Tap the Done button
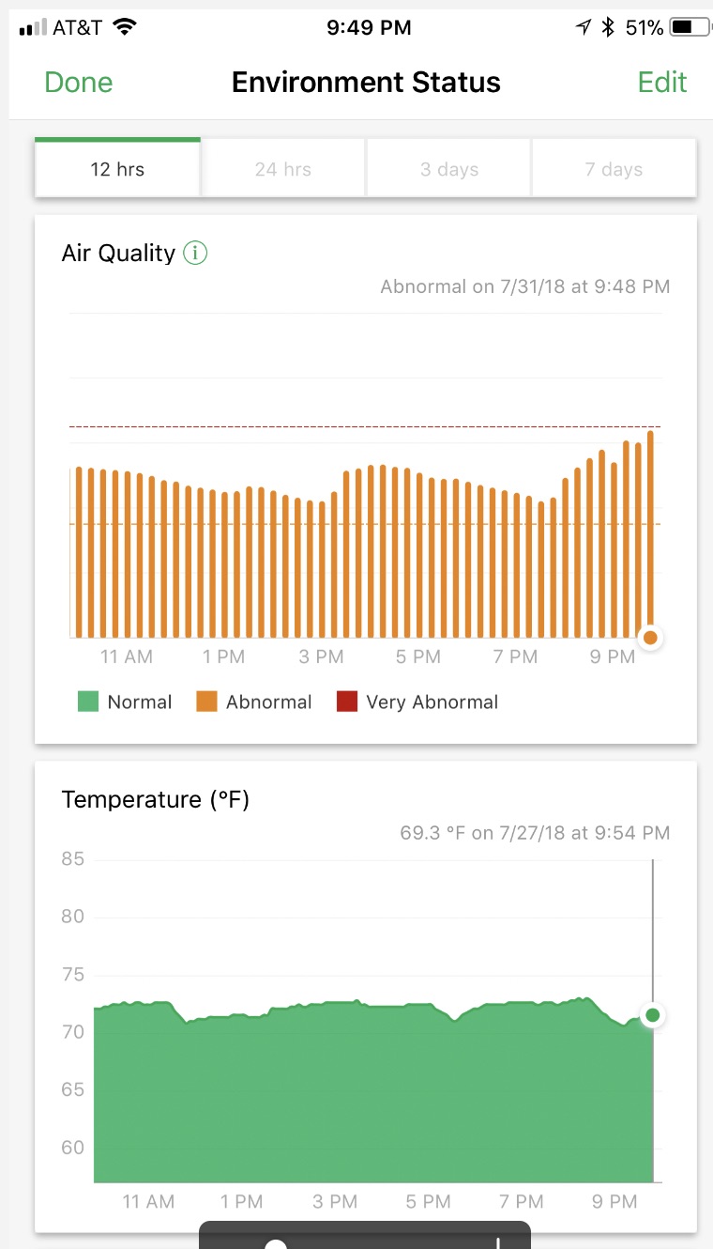The height and width of the screenshot is (1249, 713). point(79,83)
